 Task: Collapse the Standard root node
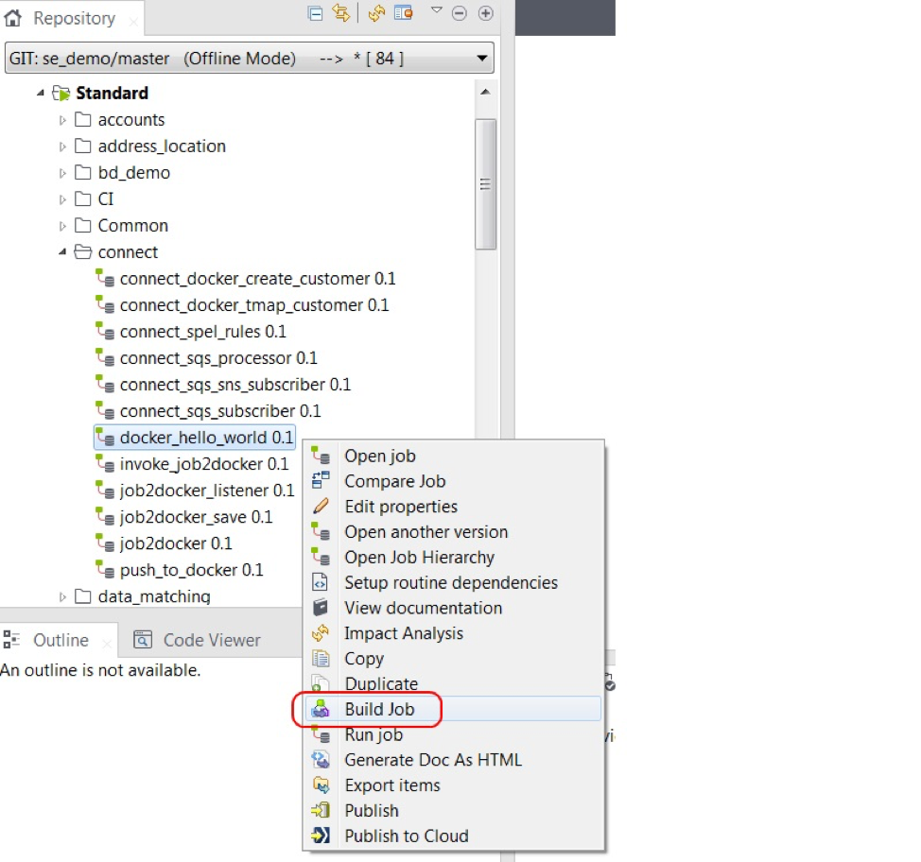tap(40, 93)
